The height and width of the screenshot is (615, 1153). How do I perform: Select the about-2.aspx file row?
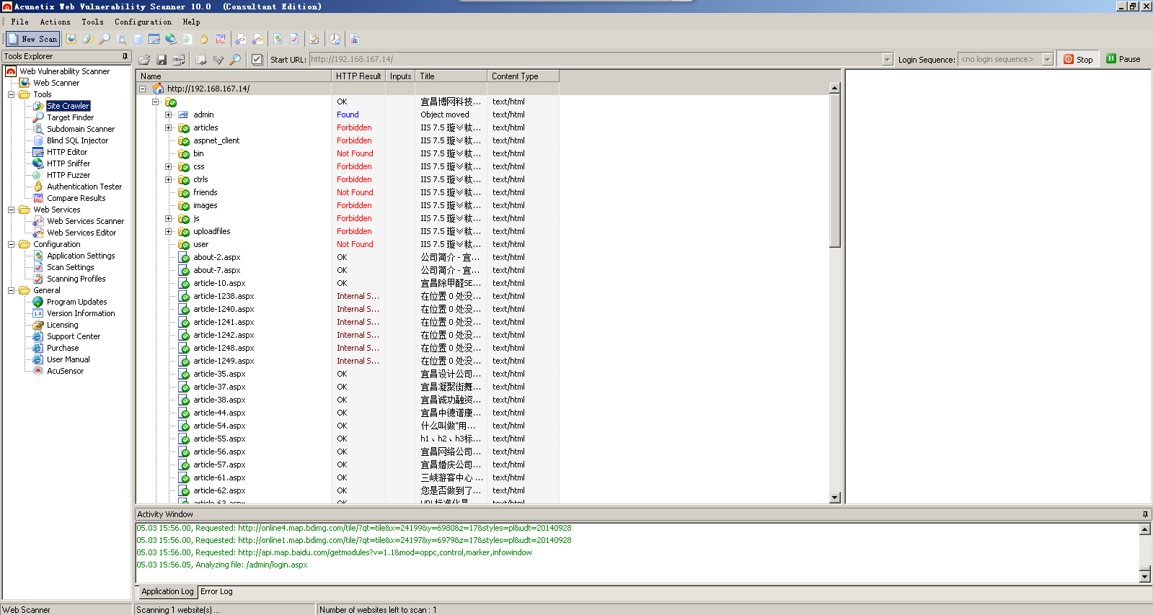click(217, 257)
